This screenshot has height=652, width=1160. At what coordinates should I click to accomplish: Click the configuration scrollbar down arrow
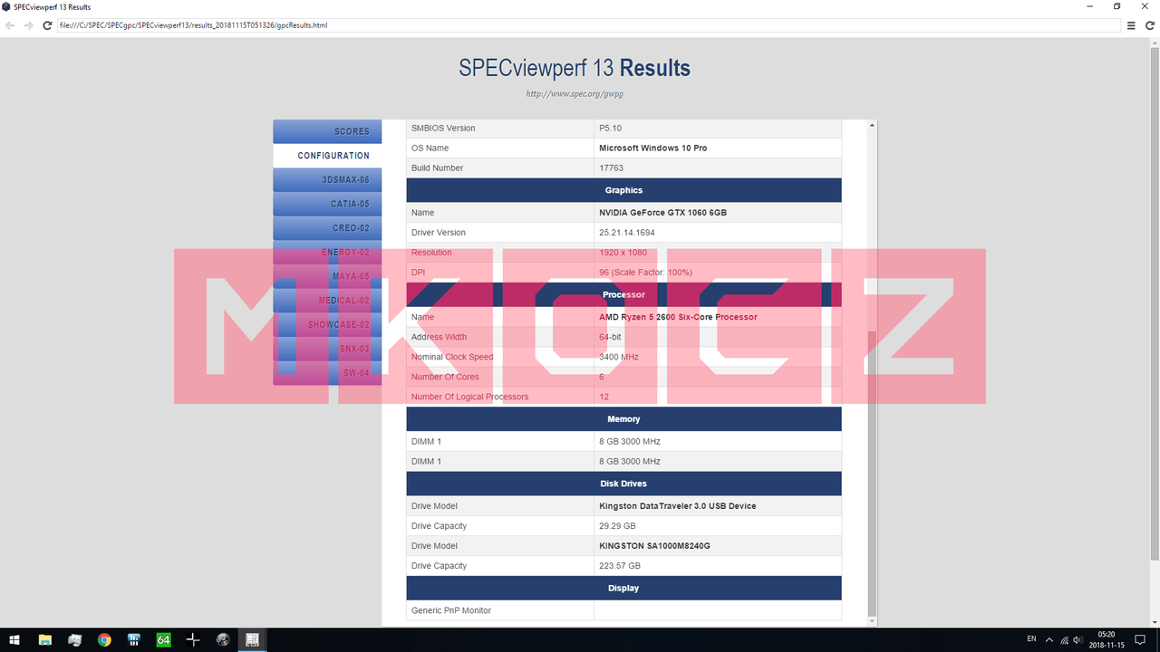click(872, 620)
